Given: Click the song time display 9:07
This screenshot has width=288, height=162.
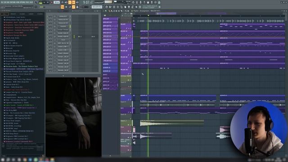Looking at the screenshot, I should click(88, 2).
